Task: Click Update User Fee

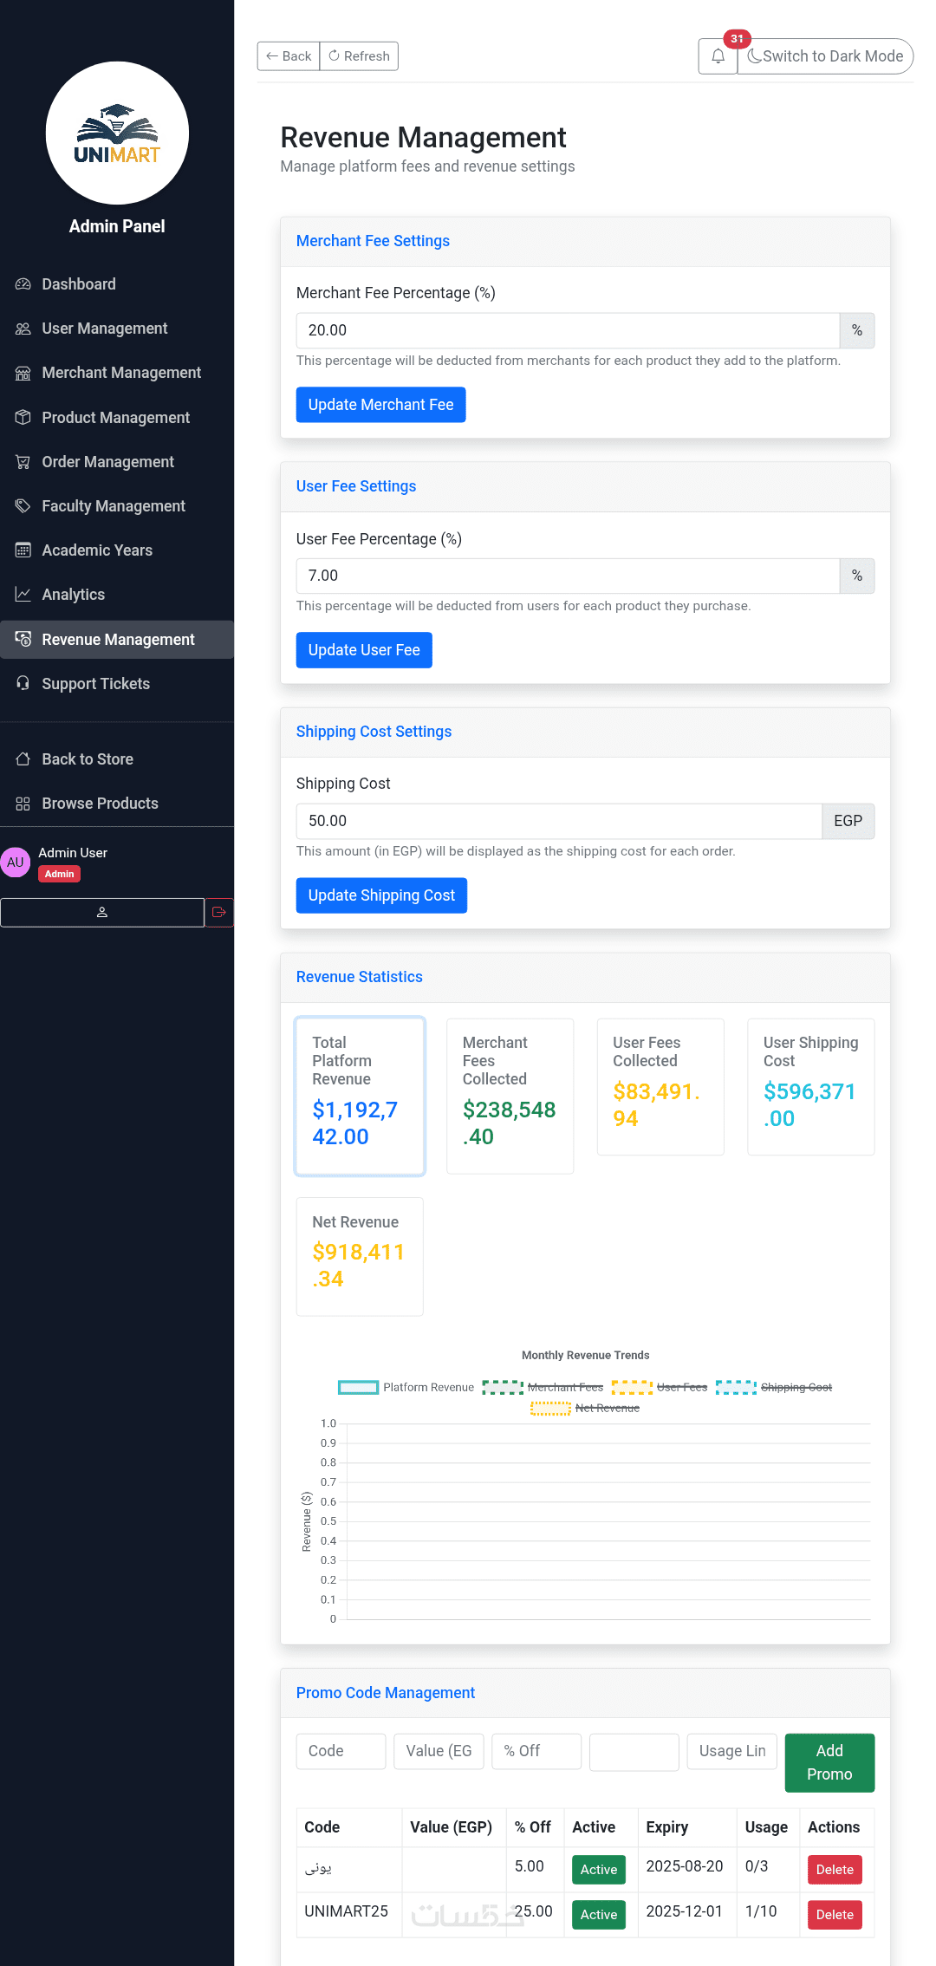Action: pos(364,650)
